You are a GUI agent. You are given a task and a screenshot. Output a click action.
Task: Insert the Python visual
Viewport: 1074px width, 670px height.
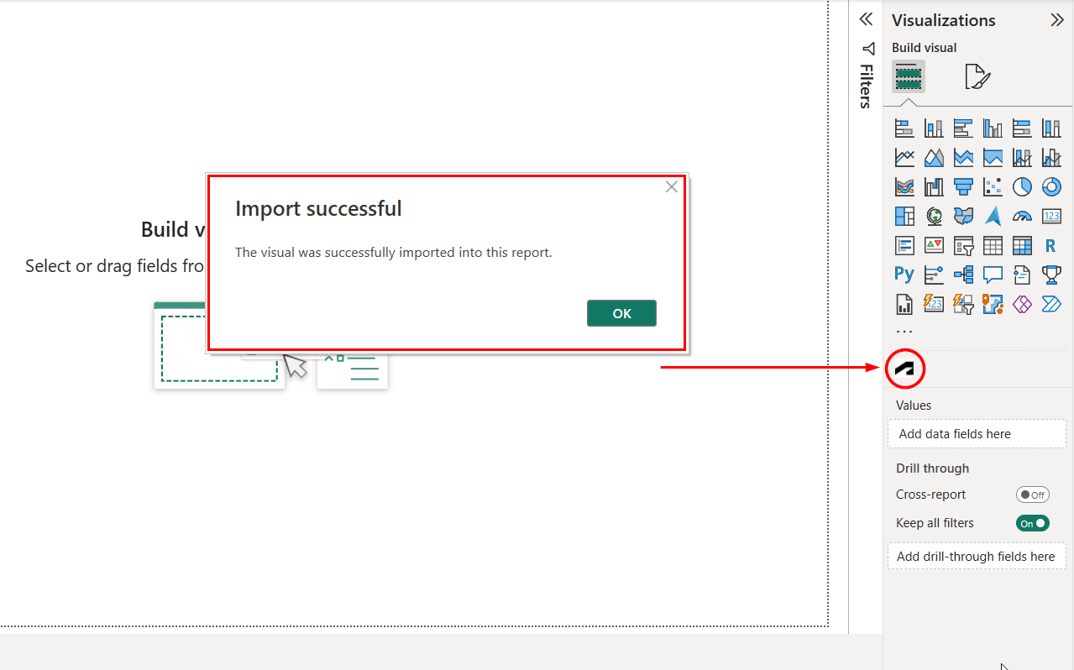coord(904,275)
